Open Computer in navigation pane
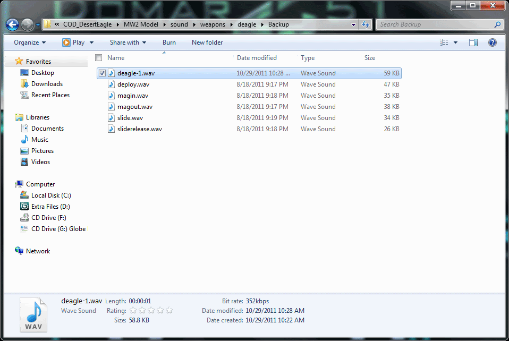The image size is (509, 341). coord(40,184)
